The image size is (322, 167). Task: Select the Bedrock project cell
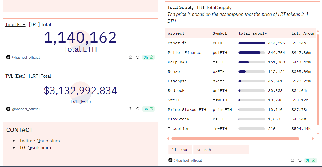176,91
